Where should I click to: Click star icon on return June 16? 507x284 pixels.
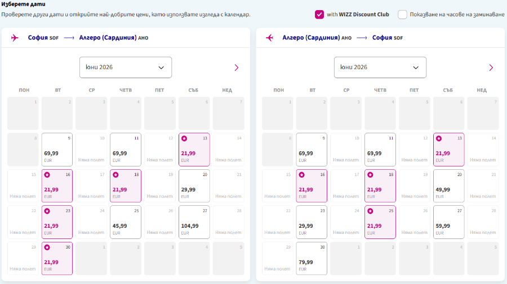coord(302,175)
